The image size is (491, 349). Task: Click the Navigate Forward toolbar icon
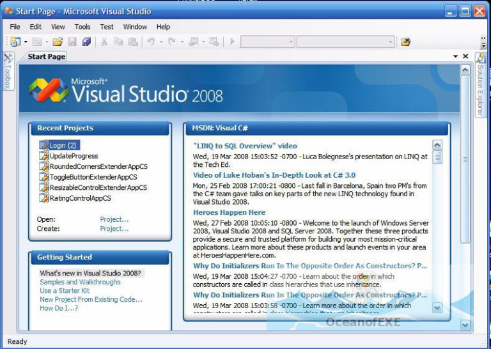[214, 42]
